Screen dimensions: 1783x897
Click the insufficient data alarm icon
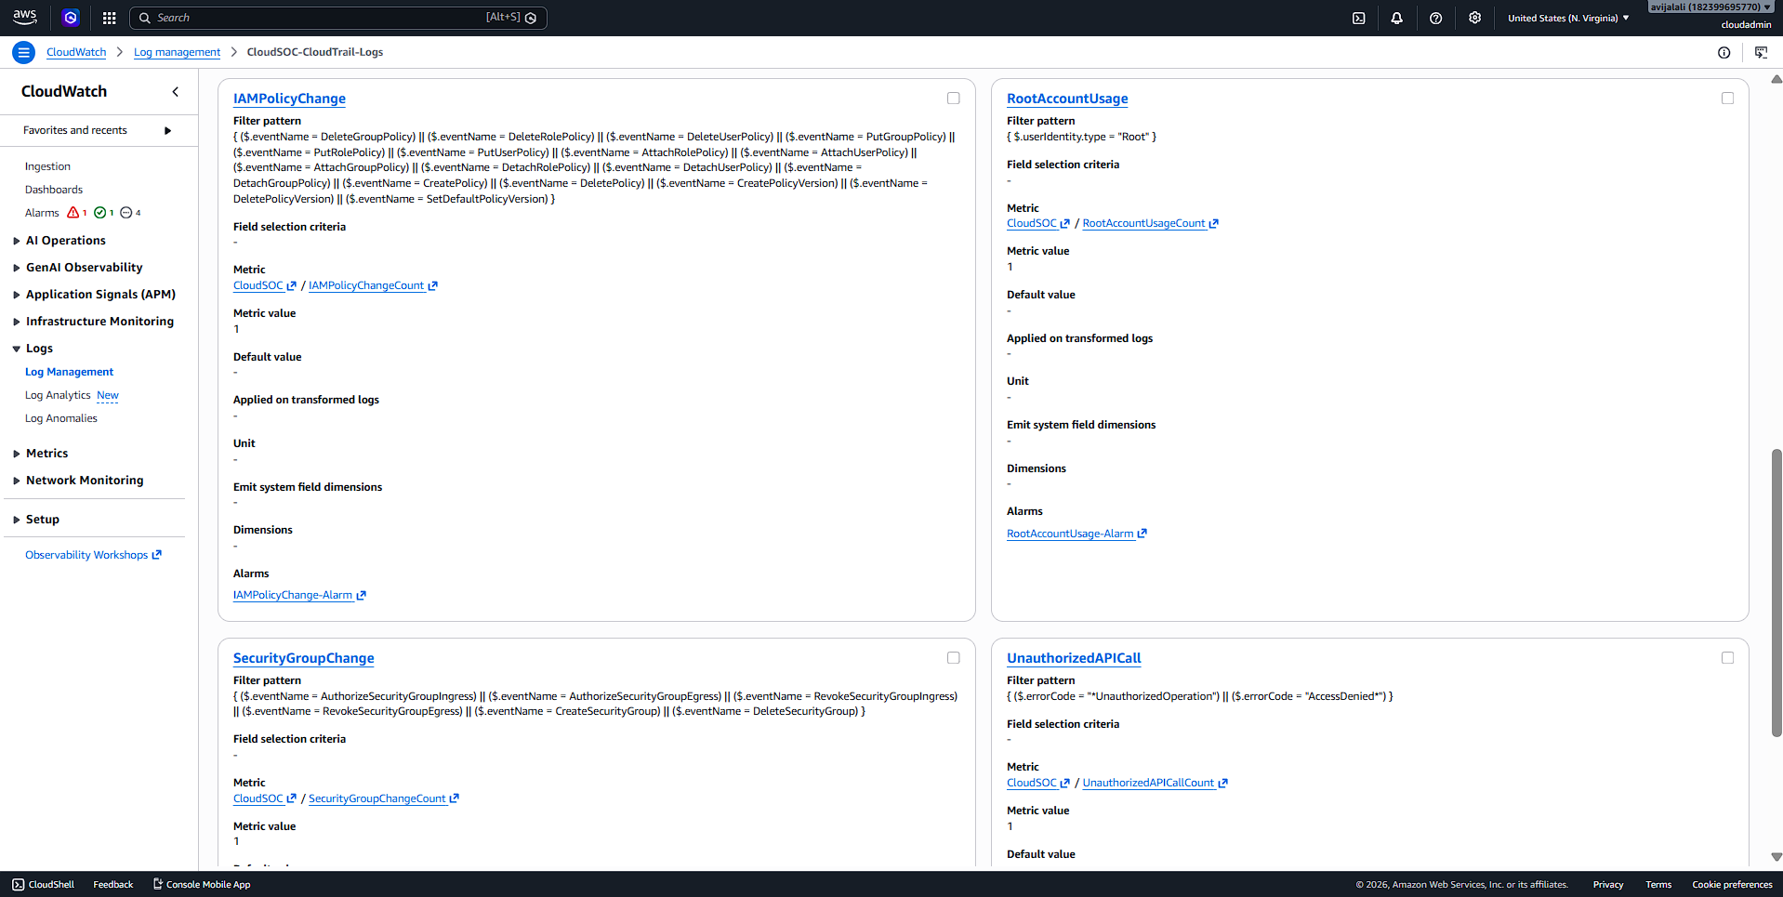[126, 213]
